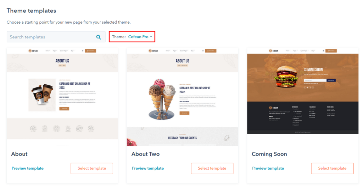363x187 pixels.
Task: Select the Coming Soon template
Action: coord(332,168)
